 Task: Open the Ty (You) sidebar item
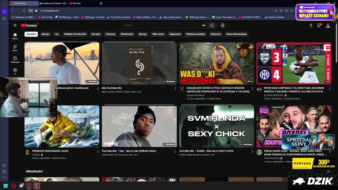tap(15, 71)
